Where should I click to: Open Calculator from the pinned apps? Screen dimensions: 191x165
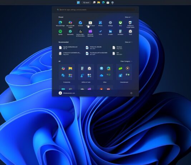pyautogui.click(x=120, y=32)
